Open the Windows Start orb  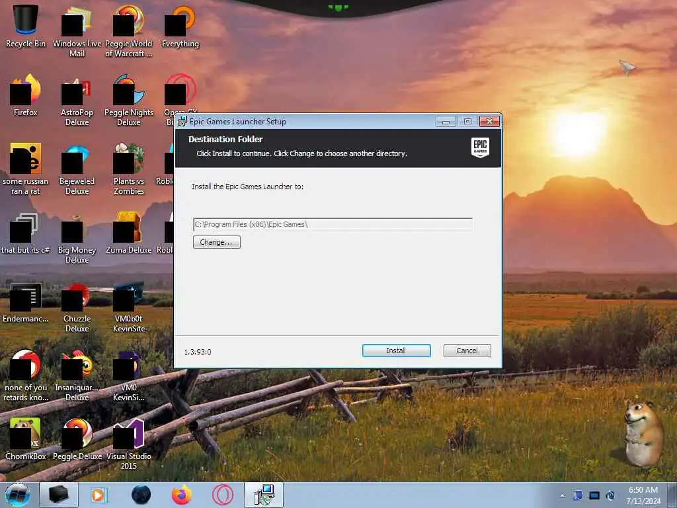[18, 495]
